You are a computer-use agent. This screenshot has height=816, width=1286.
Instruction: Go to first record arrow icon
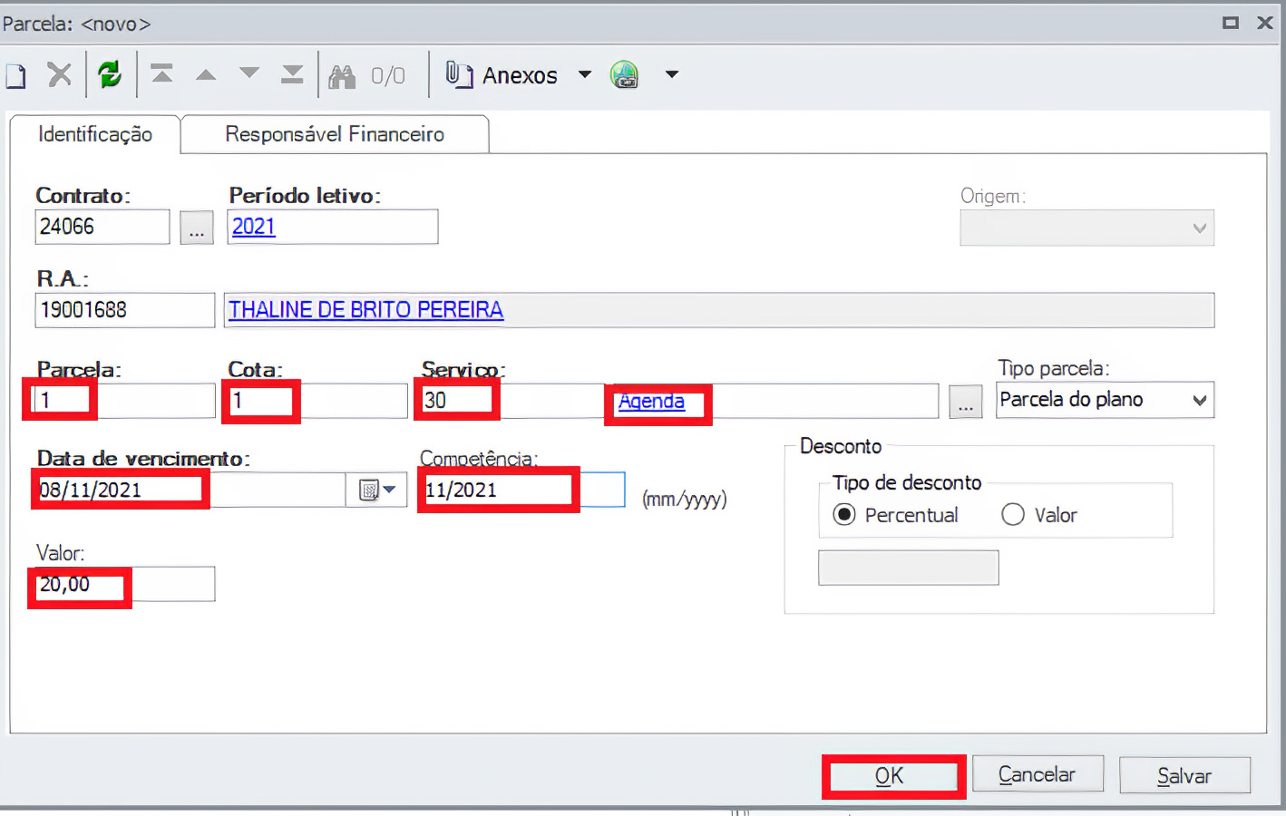(162, 74)
